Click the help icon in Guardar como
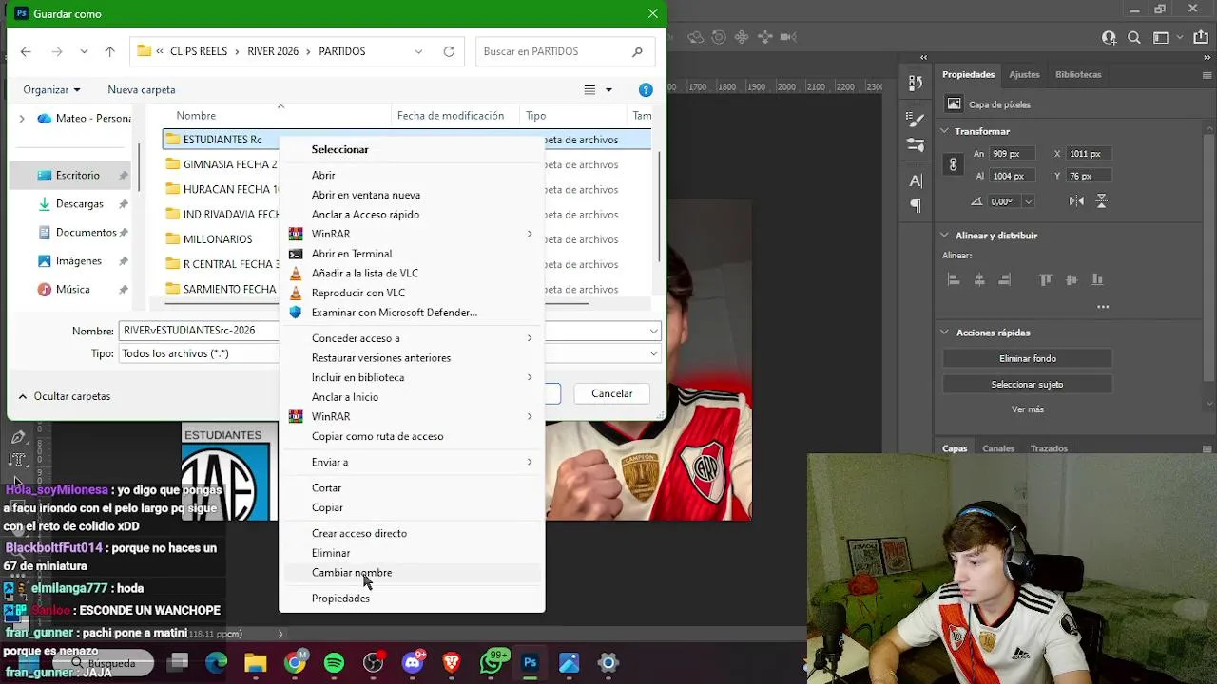 point(646,90)
